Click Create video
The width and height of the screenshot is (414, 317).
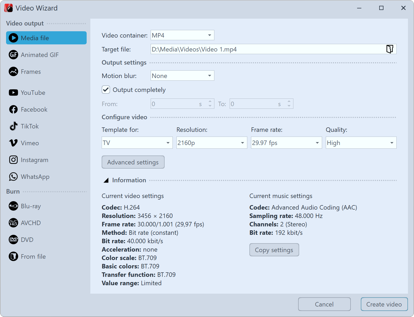(x=384, y=304)
